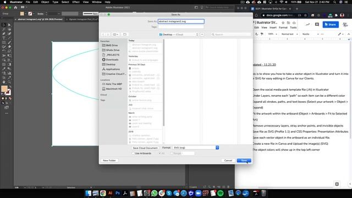Select Creative Cloud Files in sidebar
This screenshot has width=352, height=198.
click(x=114, y=74)
